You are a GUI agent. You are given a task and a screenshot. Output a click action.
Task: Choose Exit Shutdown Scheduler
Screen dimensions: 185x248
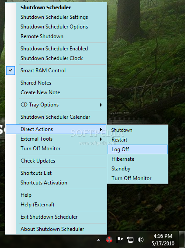point(56,217)
